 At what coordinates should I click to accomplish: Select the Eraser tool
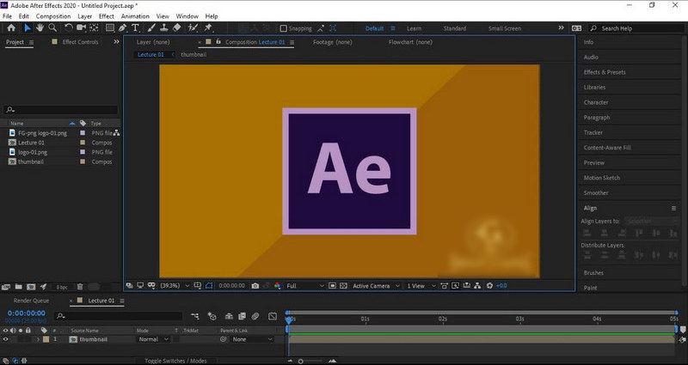[176, 27]
